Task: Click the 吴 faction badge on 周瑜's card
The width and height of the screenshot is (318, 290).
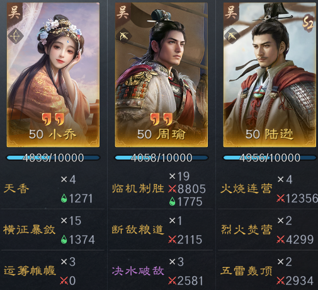Action: click(123, 13)
